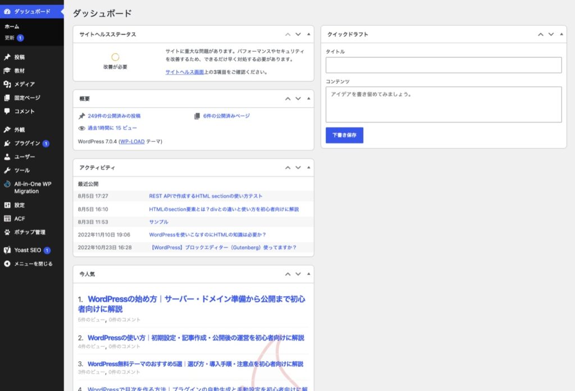Screen dimensions: 575x391
Task: Move アクティビティ panel down
Action: tap(298, 168)
